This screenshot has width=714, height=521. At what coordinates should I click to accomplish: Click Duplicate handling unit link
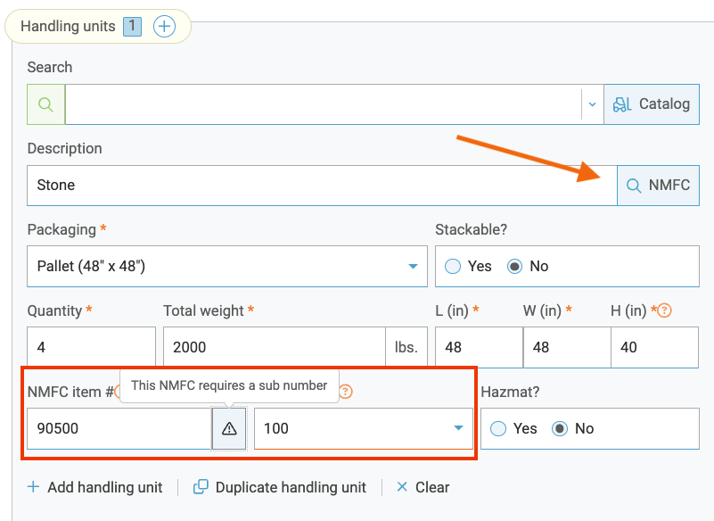280,487
